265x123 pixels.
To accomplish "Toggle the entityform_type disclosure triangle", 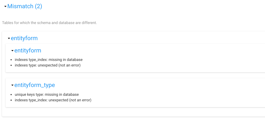I will tap(12, 86).
